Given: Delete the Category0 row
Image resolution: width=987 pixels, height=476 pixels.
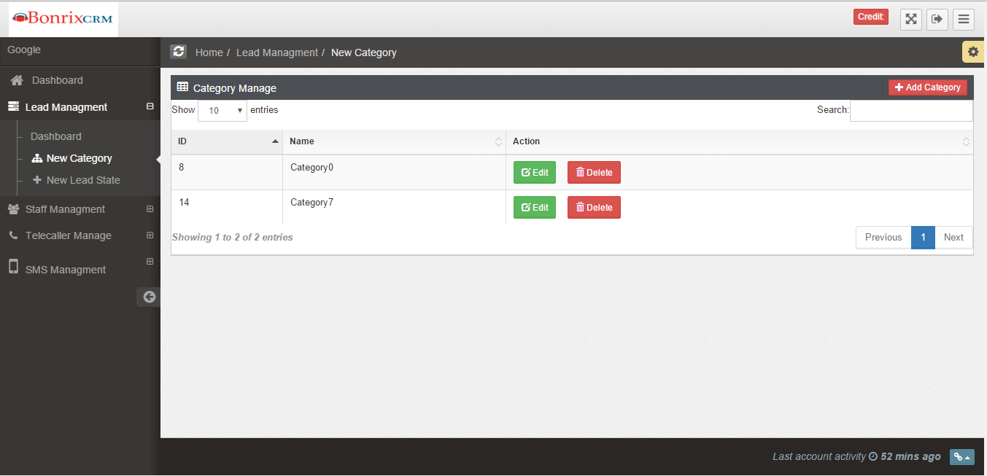Looking at the screenshot, I should pyautogui.click(x=594, y=173).
